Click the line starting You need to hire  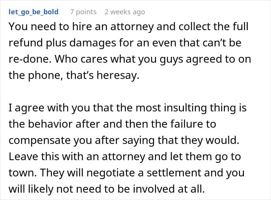coord(129,27)
